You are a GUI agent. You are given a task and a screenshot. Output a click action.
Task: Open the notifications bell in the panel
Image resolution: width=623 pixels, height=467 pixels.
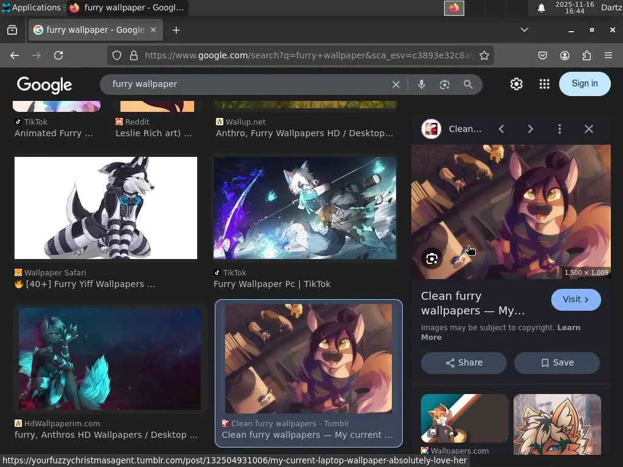(x=541, y=8)
